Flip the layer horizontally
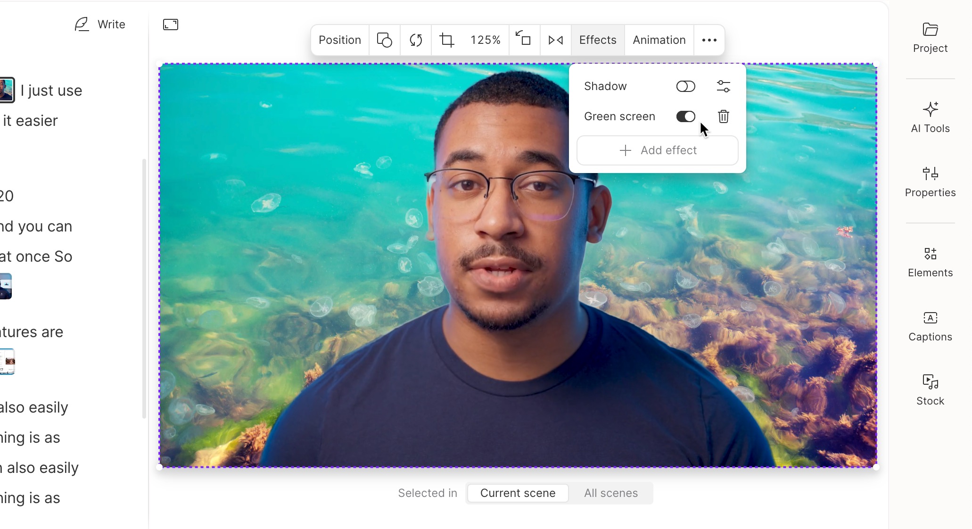The image size is (972, 529). (556, 40)
